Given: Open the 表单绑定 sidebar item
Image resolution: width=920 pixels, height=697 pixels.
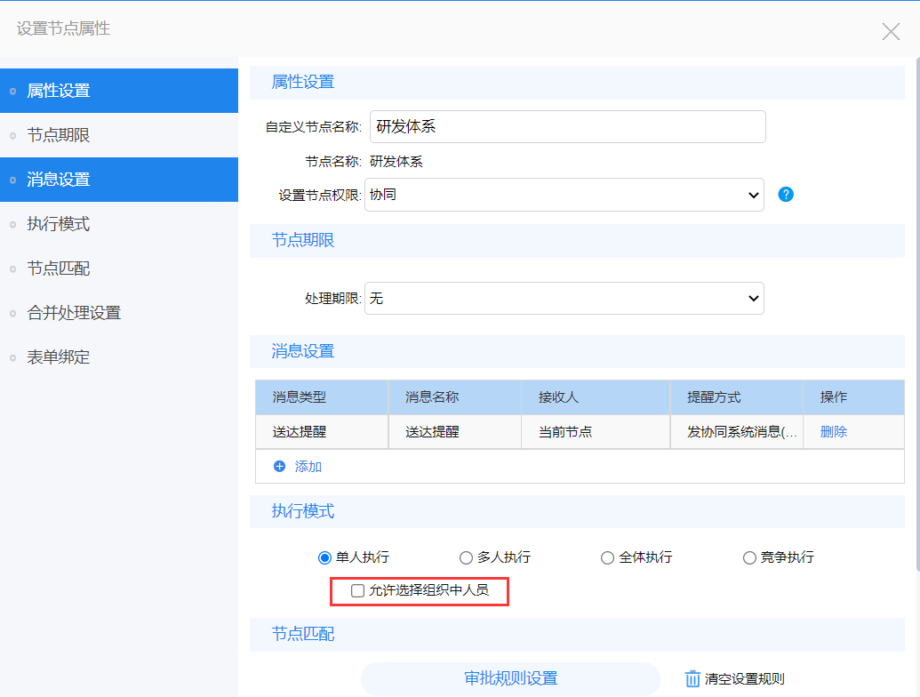Looking at the screenshot, I should (59, 357).
